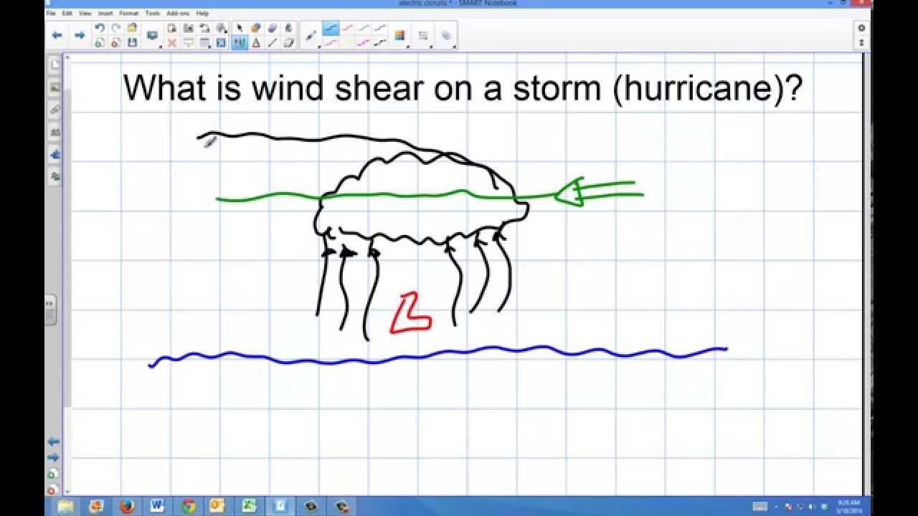Open the Properties side tab
This screenshot has height=516, width=918.
click(x=55, y=132)
